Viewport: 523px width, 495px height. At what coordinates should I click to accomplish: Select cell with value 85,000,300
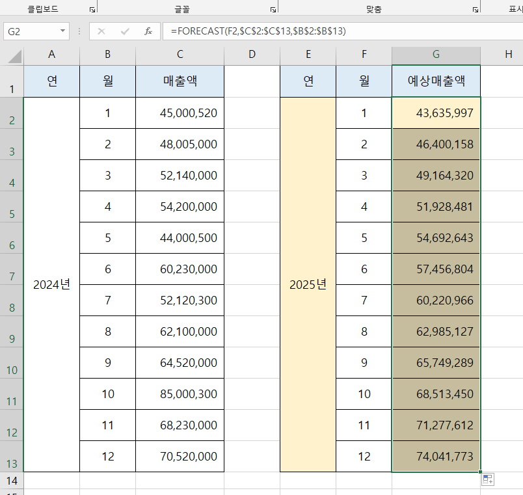click(180, 394)
